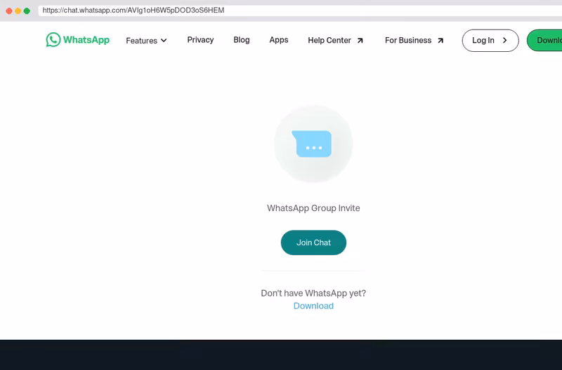Image resolution: width=562 pixels, height=370 pixels.
Task: Follow the blue Download link
Action: [313, 306]
